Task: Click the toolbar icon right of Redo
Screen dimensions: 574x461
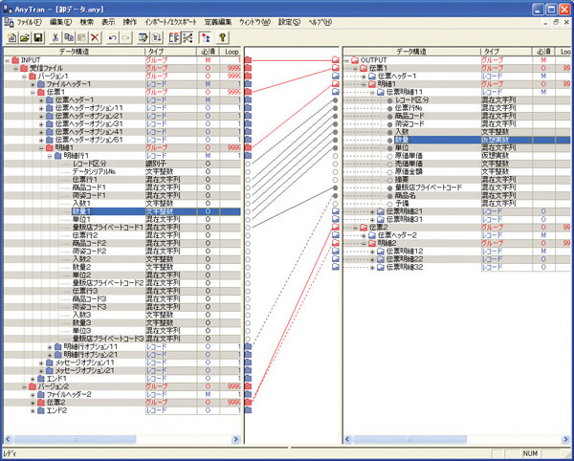Action: coord(143,37)
